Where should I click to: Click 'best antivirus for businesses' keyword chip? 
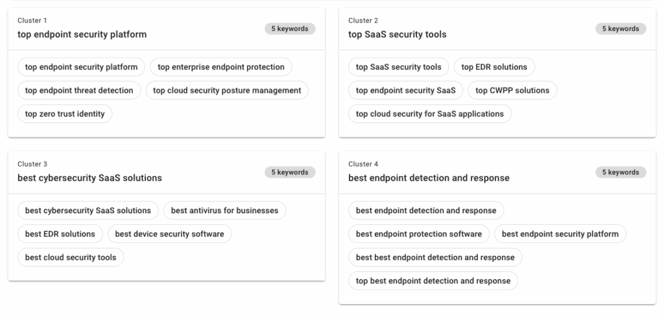[224, 211]
